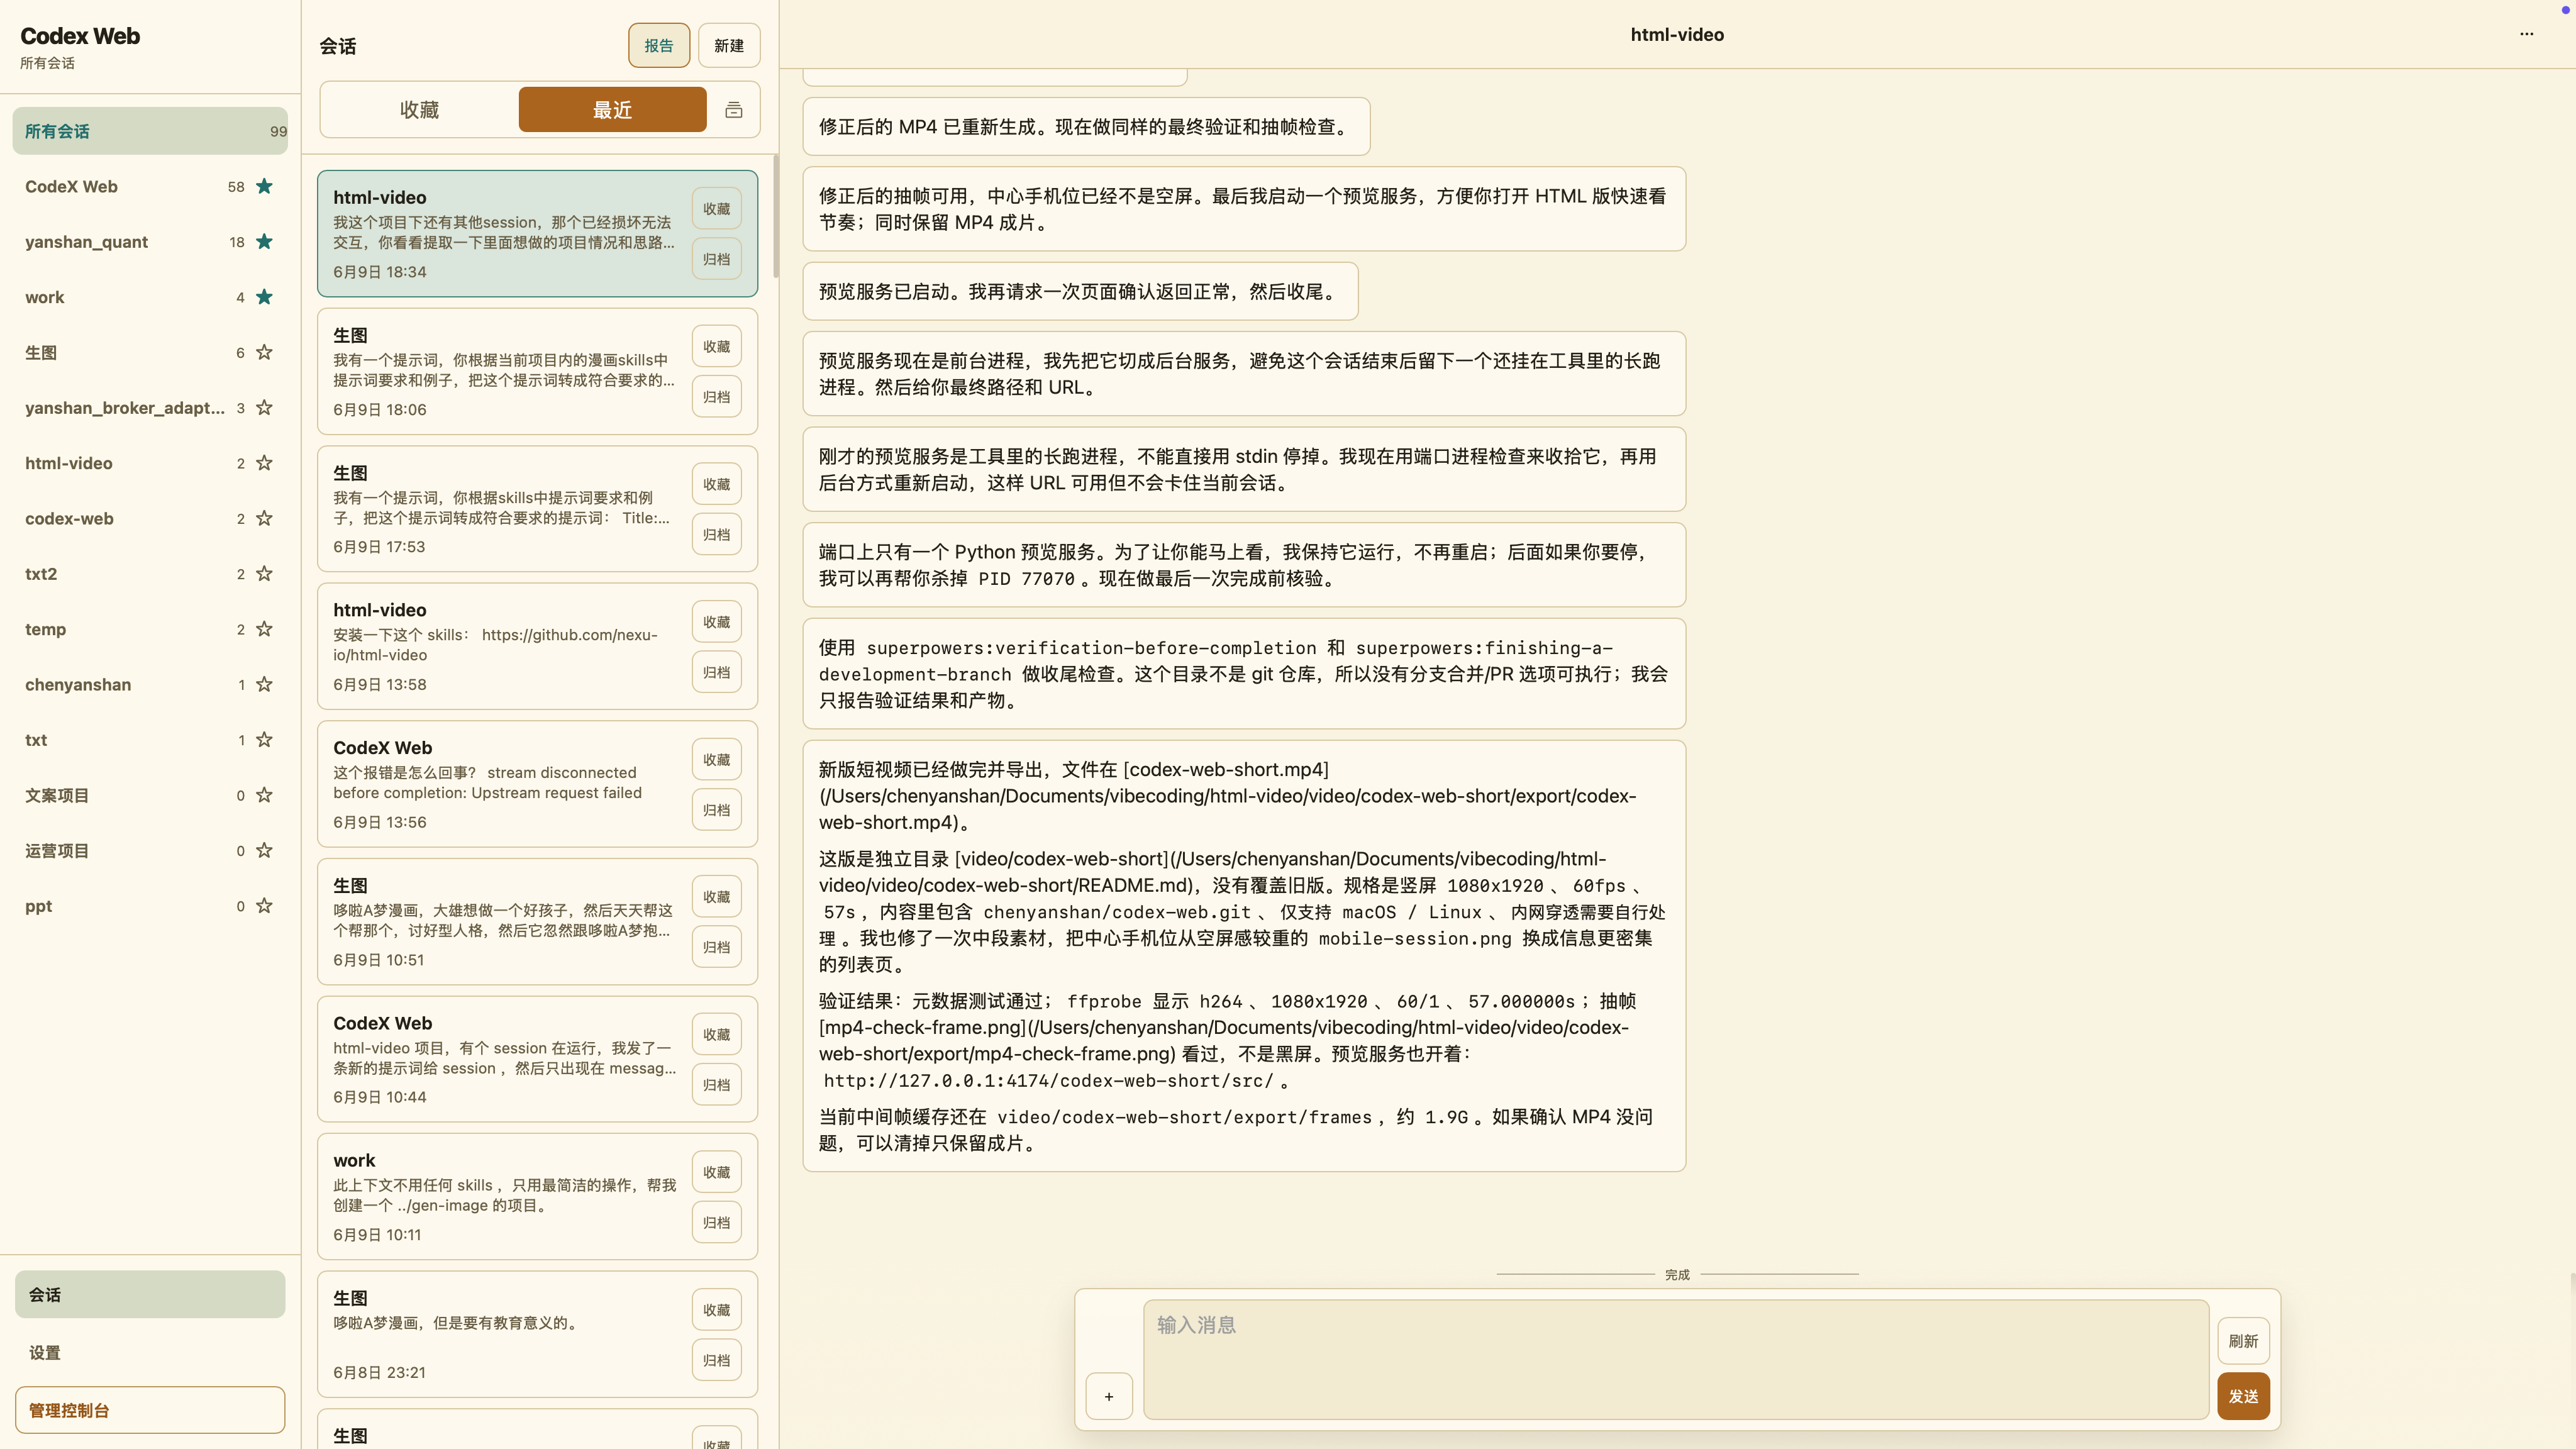The height and width of the screenshot is (1449, 2576).
Task: Open 会话 in the bottom navigation
Action: (x=150, y=1294)
